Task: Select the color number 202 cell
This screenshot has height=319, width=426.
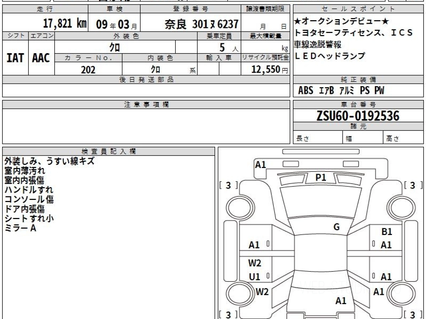Action: [88, 69]
